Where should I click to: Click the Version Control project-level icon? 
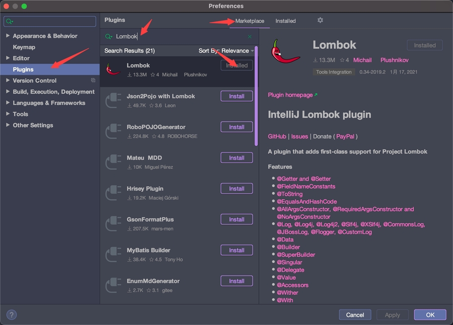click(93, 80)
